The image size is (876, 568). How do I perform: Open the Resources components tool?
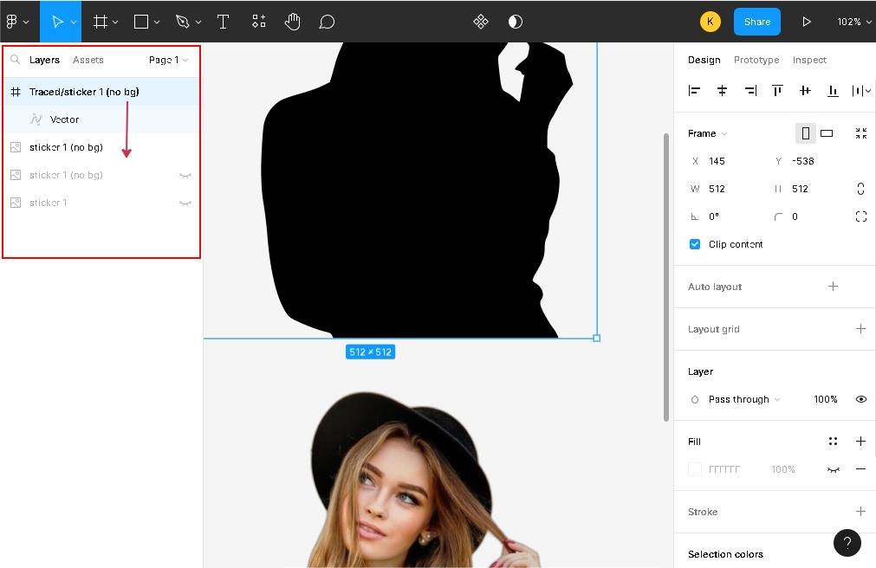[x=258, y=22]
